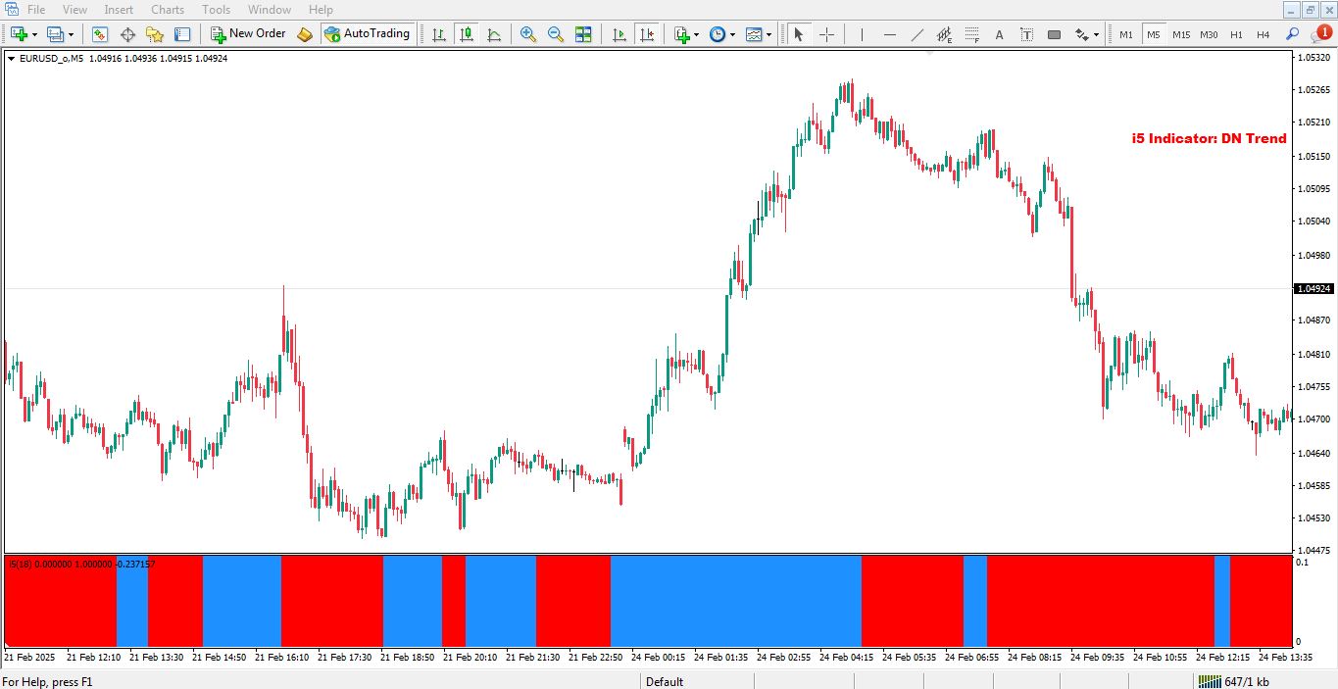
Task: Click the 'i5 Indicator: DN Trend' label
Action: 1209,138
